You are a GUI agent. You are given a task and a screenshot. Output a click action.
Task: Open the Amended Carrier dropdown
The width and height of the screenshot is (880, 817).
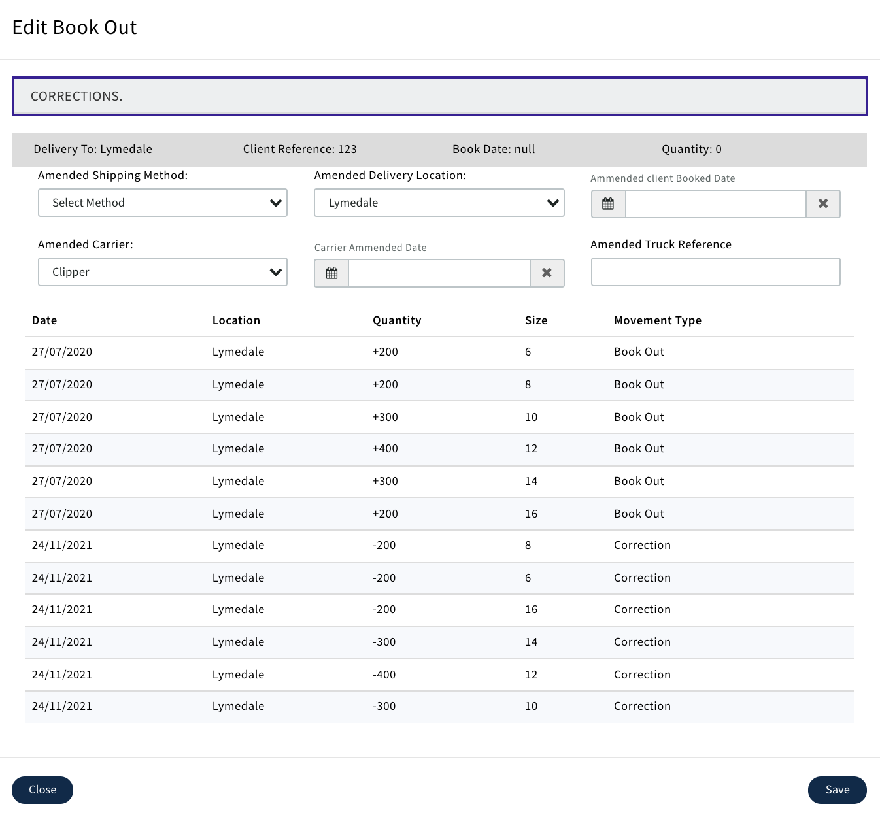click(x=163, y=272)
